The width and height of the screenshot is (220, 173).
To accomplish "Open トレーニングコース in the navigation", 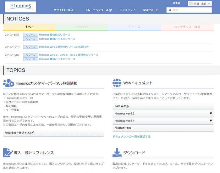I will tap(99, 10).
